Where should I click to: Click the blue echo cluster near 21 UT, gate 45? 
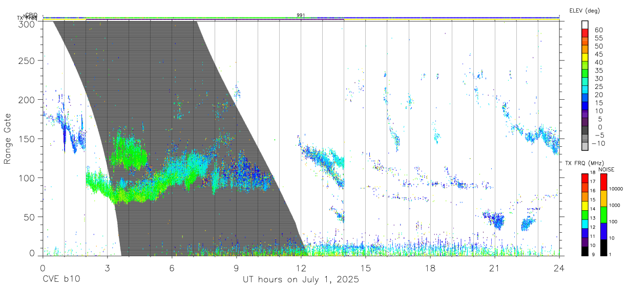pyautogui.click(x=495, y=220)
